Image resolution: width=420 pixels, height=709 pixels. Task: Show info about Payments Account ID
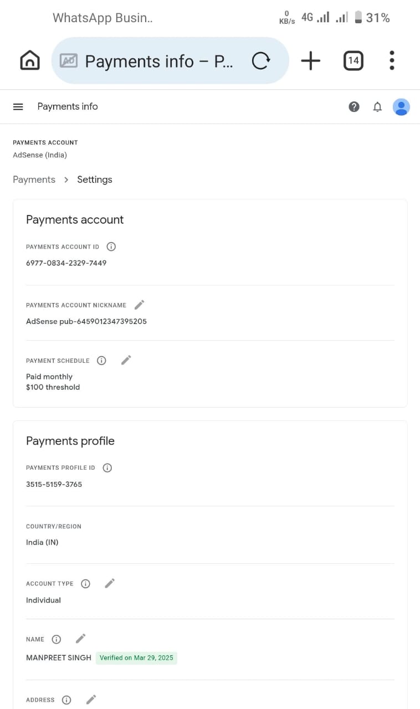point(111,246)
